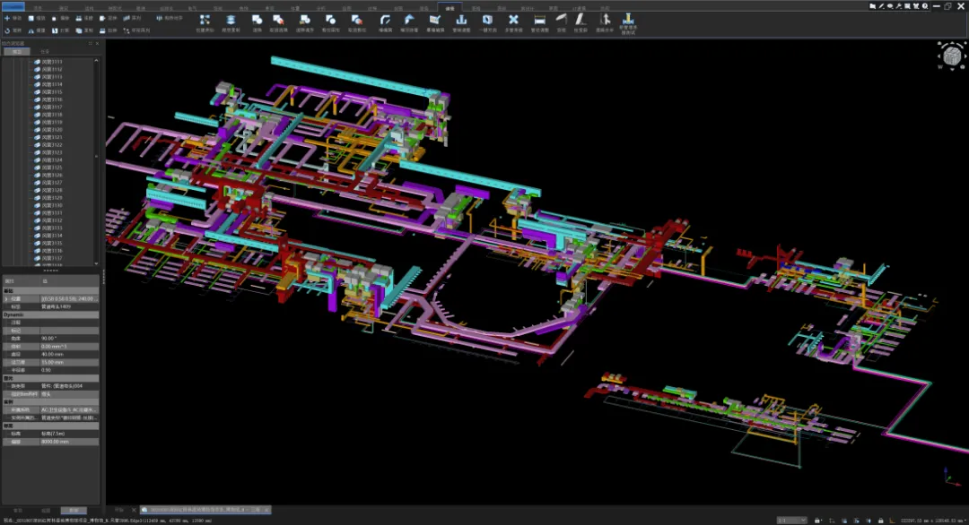Image resolution: width=969 pixels, height=525 pixels.
Task: Click the first large ribbon icon, 创建类似
Action: pos(205,19)
